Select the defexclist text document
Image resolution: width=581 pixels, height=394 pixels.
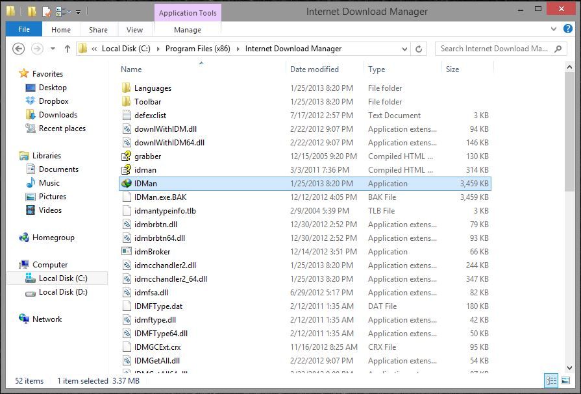click(x=305, y=116)
